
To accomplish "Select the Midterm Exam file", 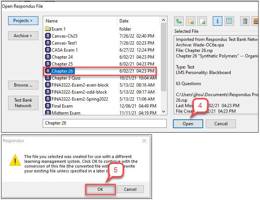I will 101,112.
